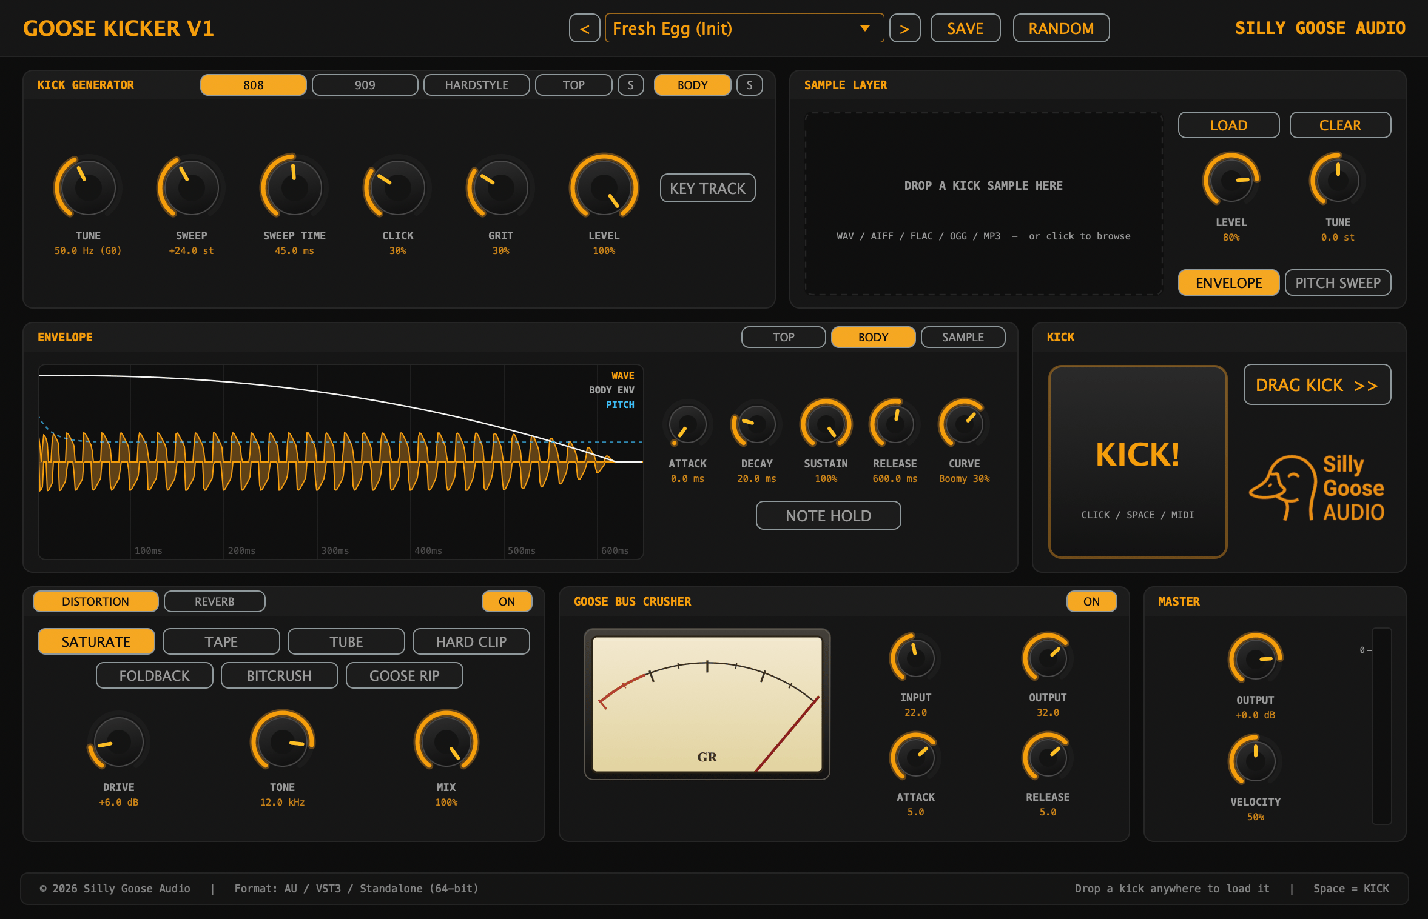The image size is (1428, 919).
Task: Select the 808 kick model
Action: tap(254, 85)
